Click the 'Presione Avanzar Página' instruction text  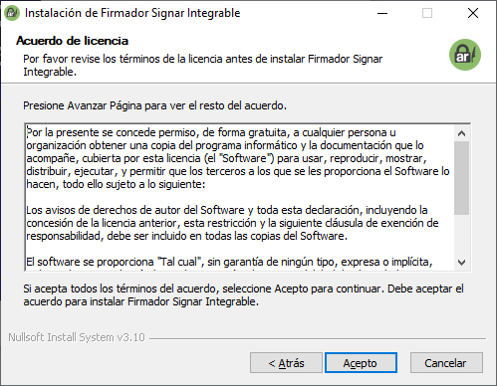[x=154, y=105]
